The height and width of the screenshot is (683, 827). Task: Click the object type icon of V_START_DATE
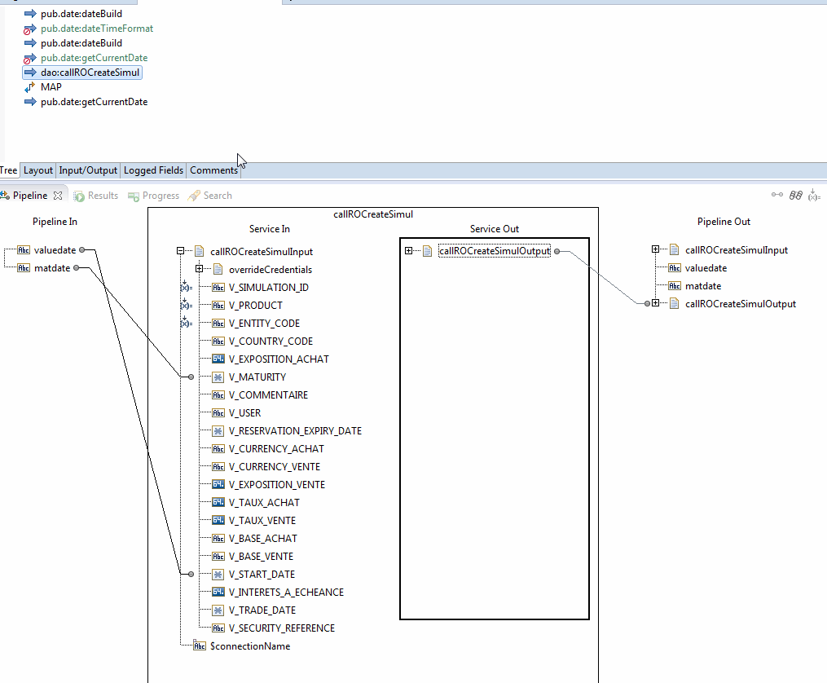218,575
